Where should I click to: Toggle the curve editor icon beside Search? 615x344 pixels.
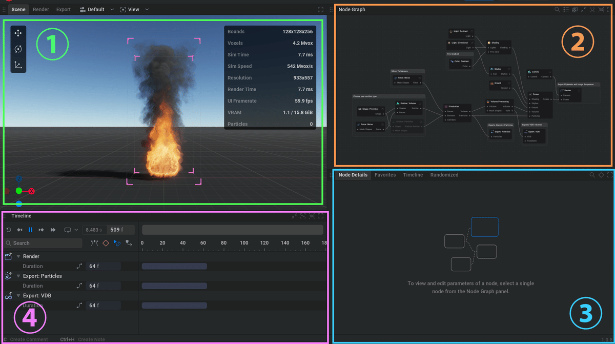(x=94, y=243)
